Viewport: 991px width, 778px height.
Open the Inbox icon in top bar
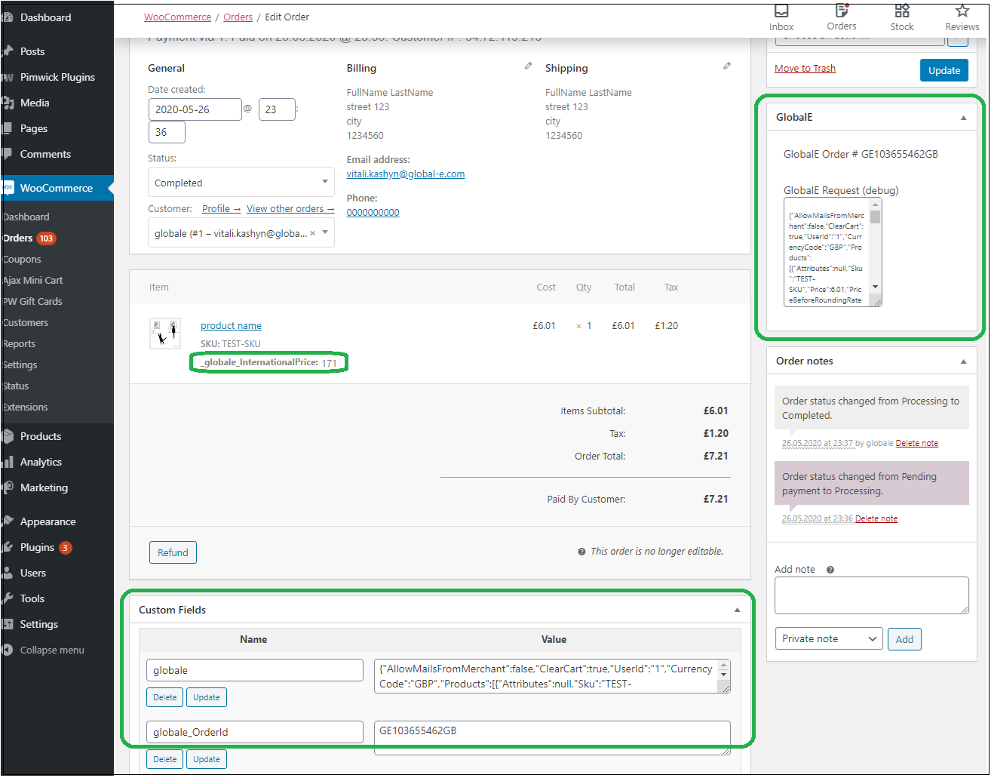pyautogui.click(x=781, y=11)
